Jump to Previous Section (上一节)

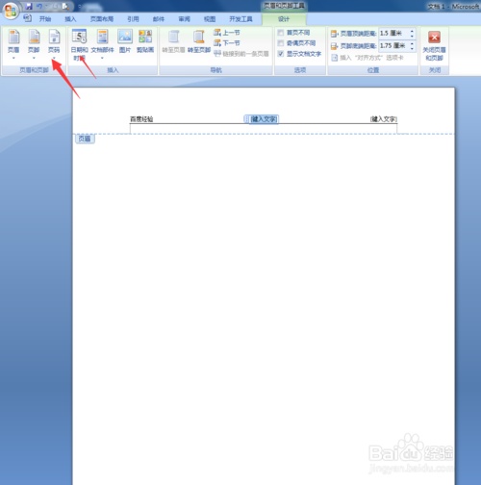click(227, 33)
